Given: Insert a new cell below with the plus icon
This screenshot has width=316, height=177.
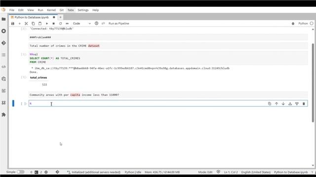Looking at the screenshot, I should point(20,24).
